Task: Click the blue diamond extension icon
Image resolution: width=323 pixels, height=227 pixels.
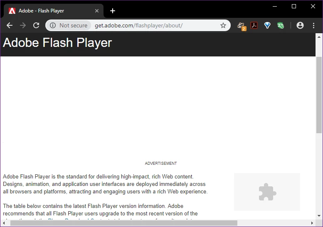Action: tap(267, 25)
